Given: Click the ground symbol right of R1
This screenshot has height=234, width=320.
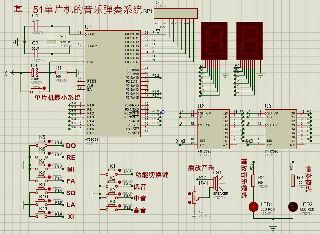Looking at the screenshot, I should [x=79, y=73].
